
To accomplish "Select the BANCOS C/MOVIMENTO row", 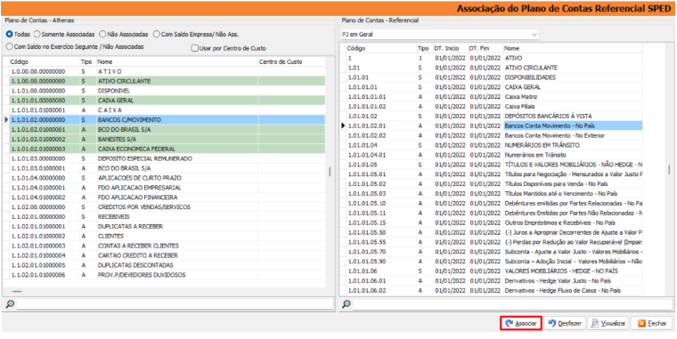I will [167, 119].
